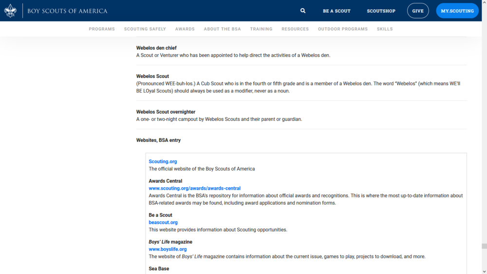Open the Scoutshop header link
This screenshot has width=487, height=274.
click(x=381, y=11)
